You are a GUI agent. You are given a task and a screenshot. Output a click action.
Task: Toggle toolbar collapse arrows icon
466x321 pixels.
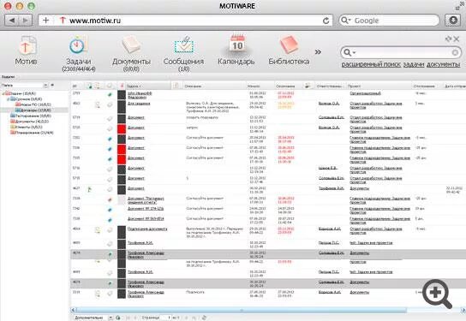click(448, 39)
